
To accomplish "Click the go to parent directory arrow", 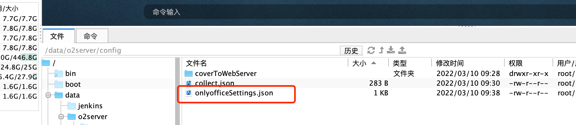I will 381,50.
